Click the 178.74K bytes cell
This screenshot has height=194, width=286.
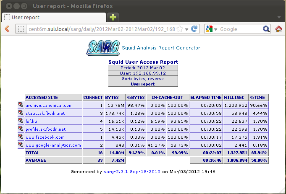pos(115,114)
